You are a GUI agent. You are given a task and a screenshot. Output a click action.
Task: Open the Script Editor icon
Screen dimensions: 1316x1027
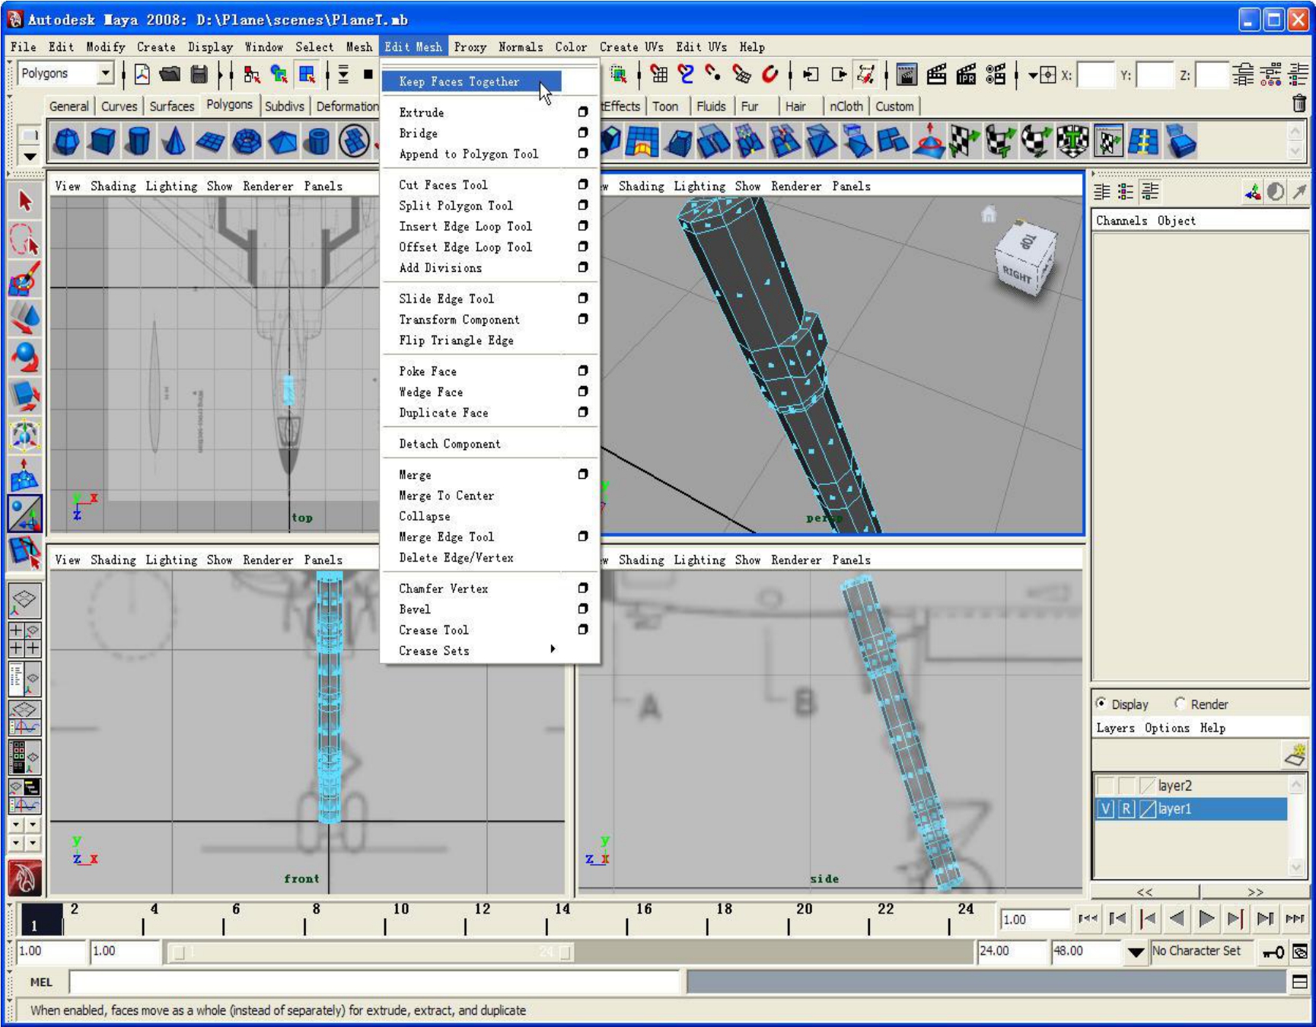[x=1300, y=982]
